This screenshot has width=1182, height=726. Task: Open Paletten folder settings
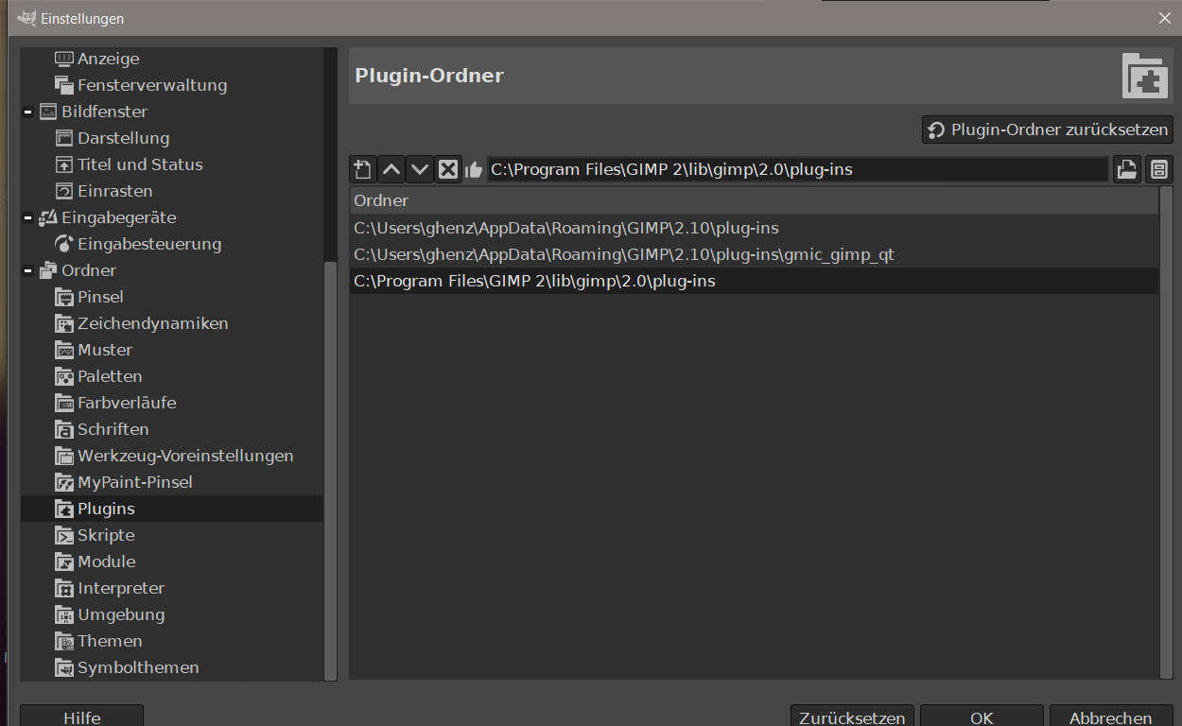coord(110,376)
